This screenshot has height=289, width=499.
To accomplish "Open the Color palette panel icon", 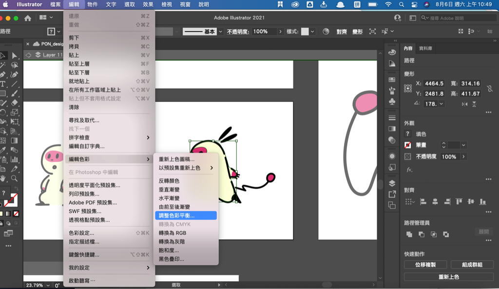I will [392, 51].
